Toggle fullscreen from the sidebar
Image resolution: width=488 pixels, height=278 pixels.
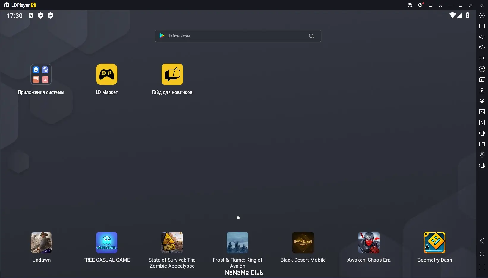(x=482, y=58)
